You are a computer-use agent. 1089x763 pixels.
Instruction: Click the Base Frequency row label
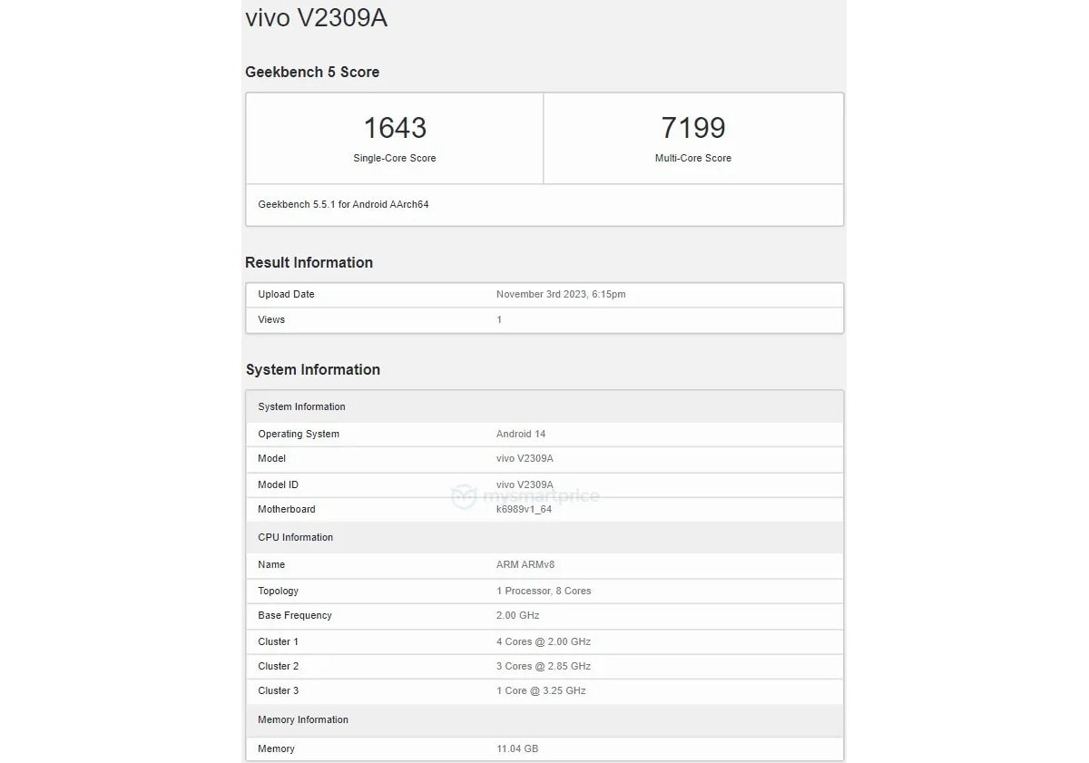tap(295, 616)
